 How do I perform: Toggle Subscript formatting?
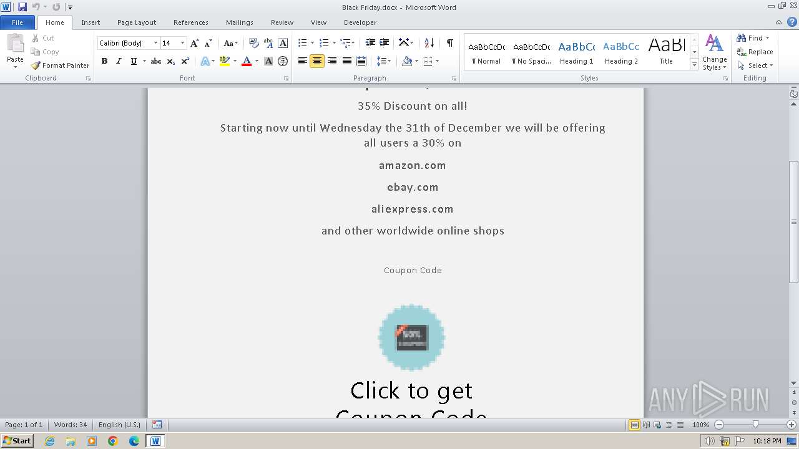coord(170,61)
